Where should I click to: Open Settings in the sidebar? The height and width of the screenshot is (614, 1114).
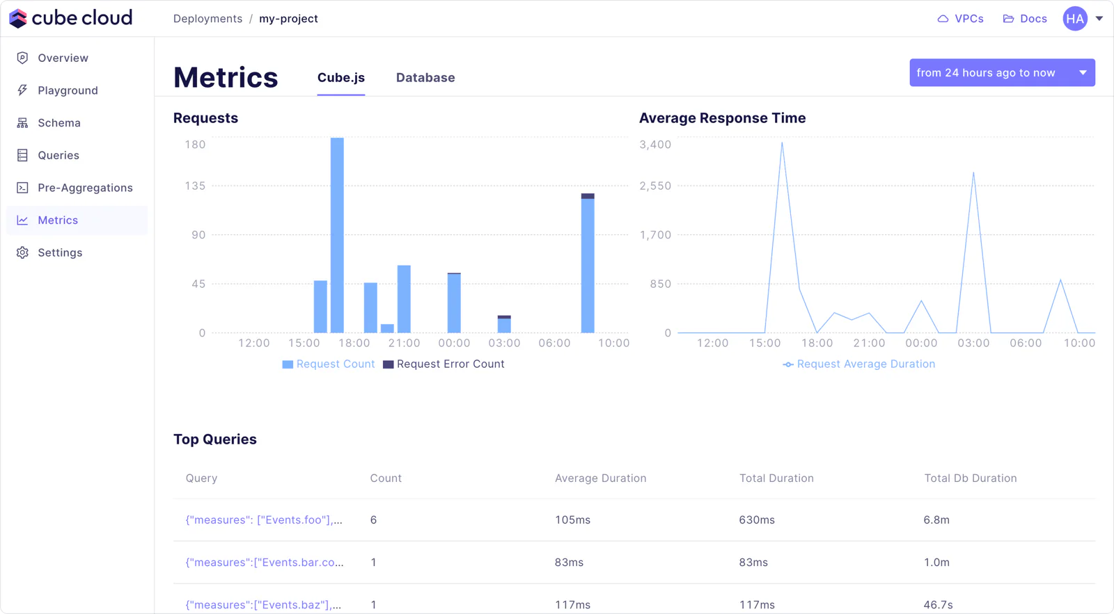(77, 252)
